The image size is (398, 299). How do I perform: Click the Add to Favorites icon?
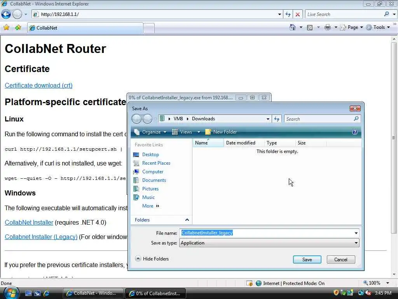point(18,28)
